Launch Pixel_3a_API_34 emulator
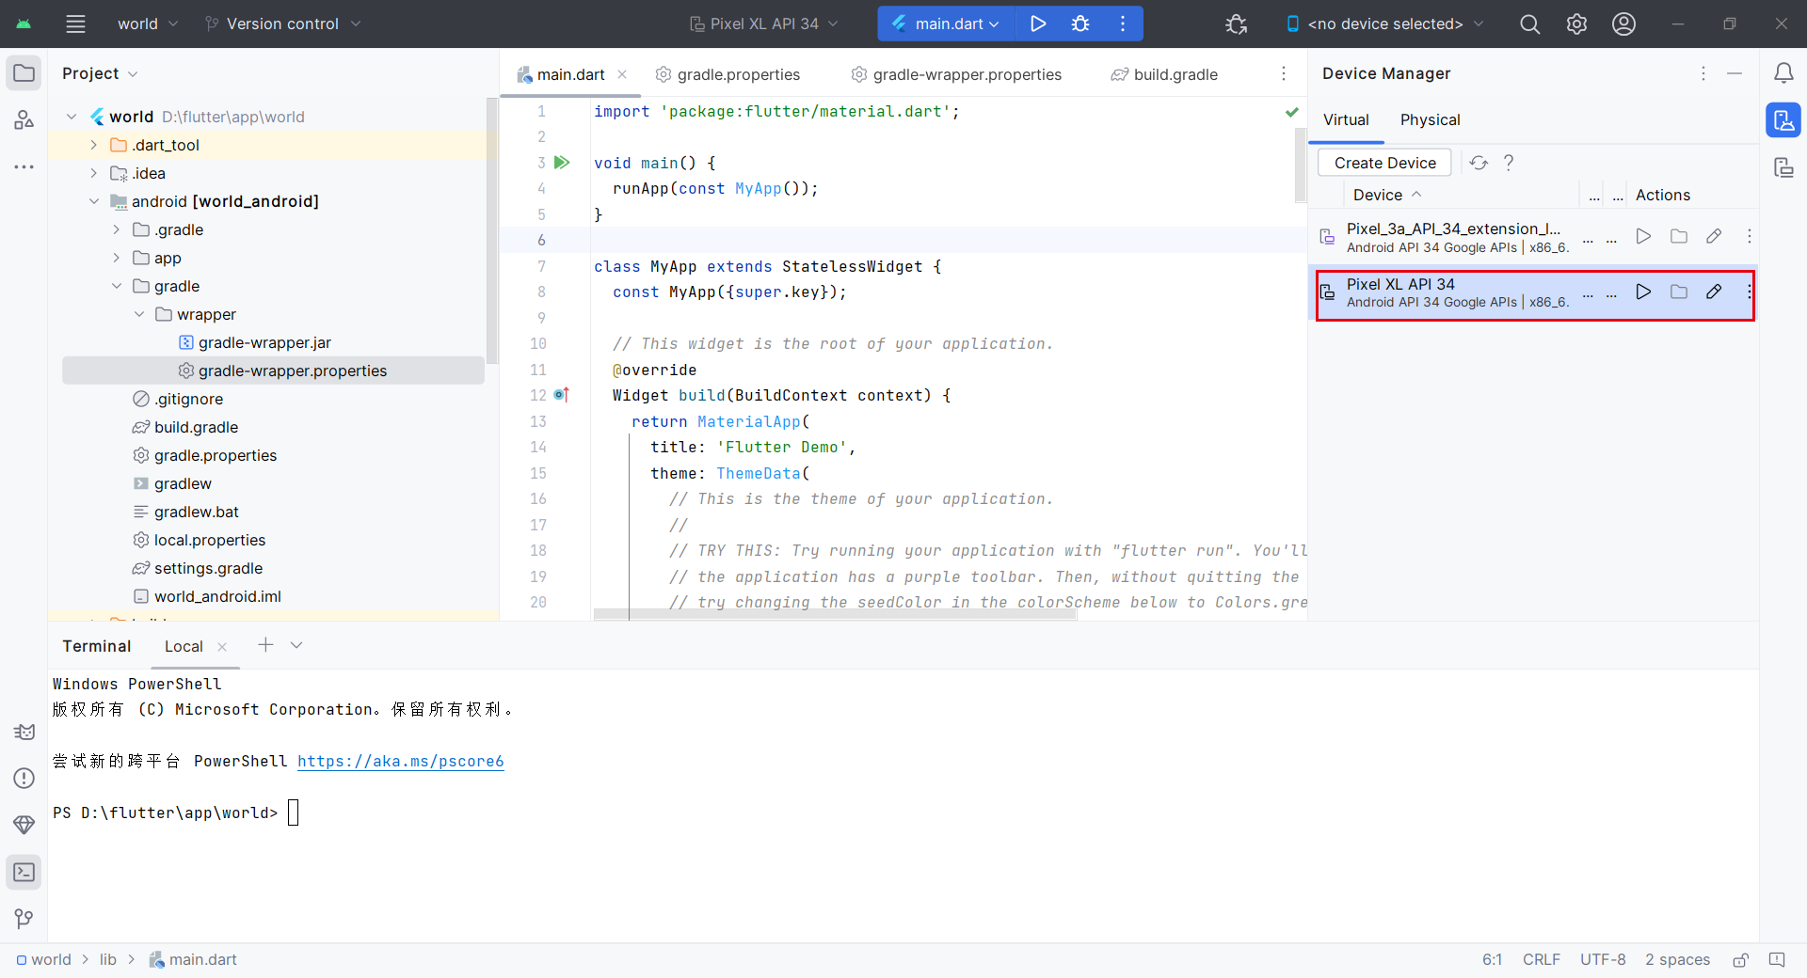Viewport: 1807px width, 978px height. [1643, 236]
